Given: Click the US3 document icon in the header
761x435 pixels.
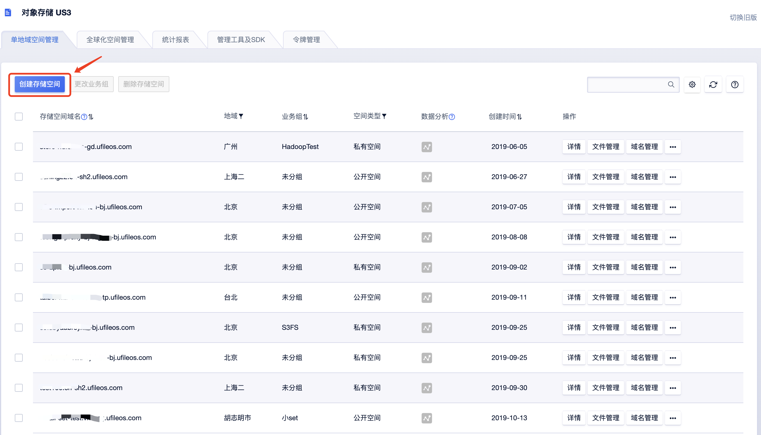Looking at the screenshot, I should [8, 13].
